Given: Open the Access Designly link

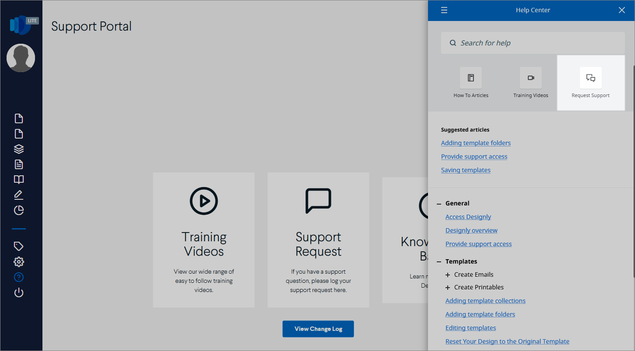Looking at the screenshot, I should pos(468,217).
